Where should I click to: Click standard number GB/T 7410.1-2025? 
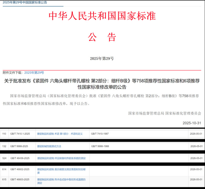[20, 134]
